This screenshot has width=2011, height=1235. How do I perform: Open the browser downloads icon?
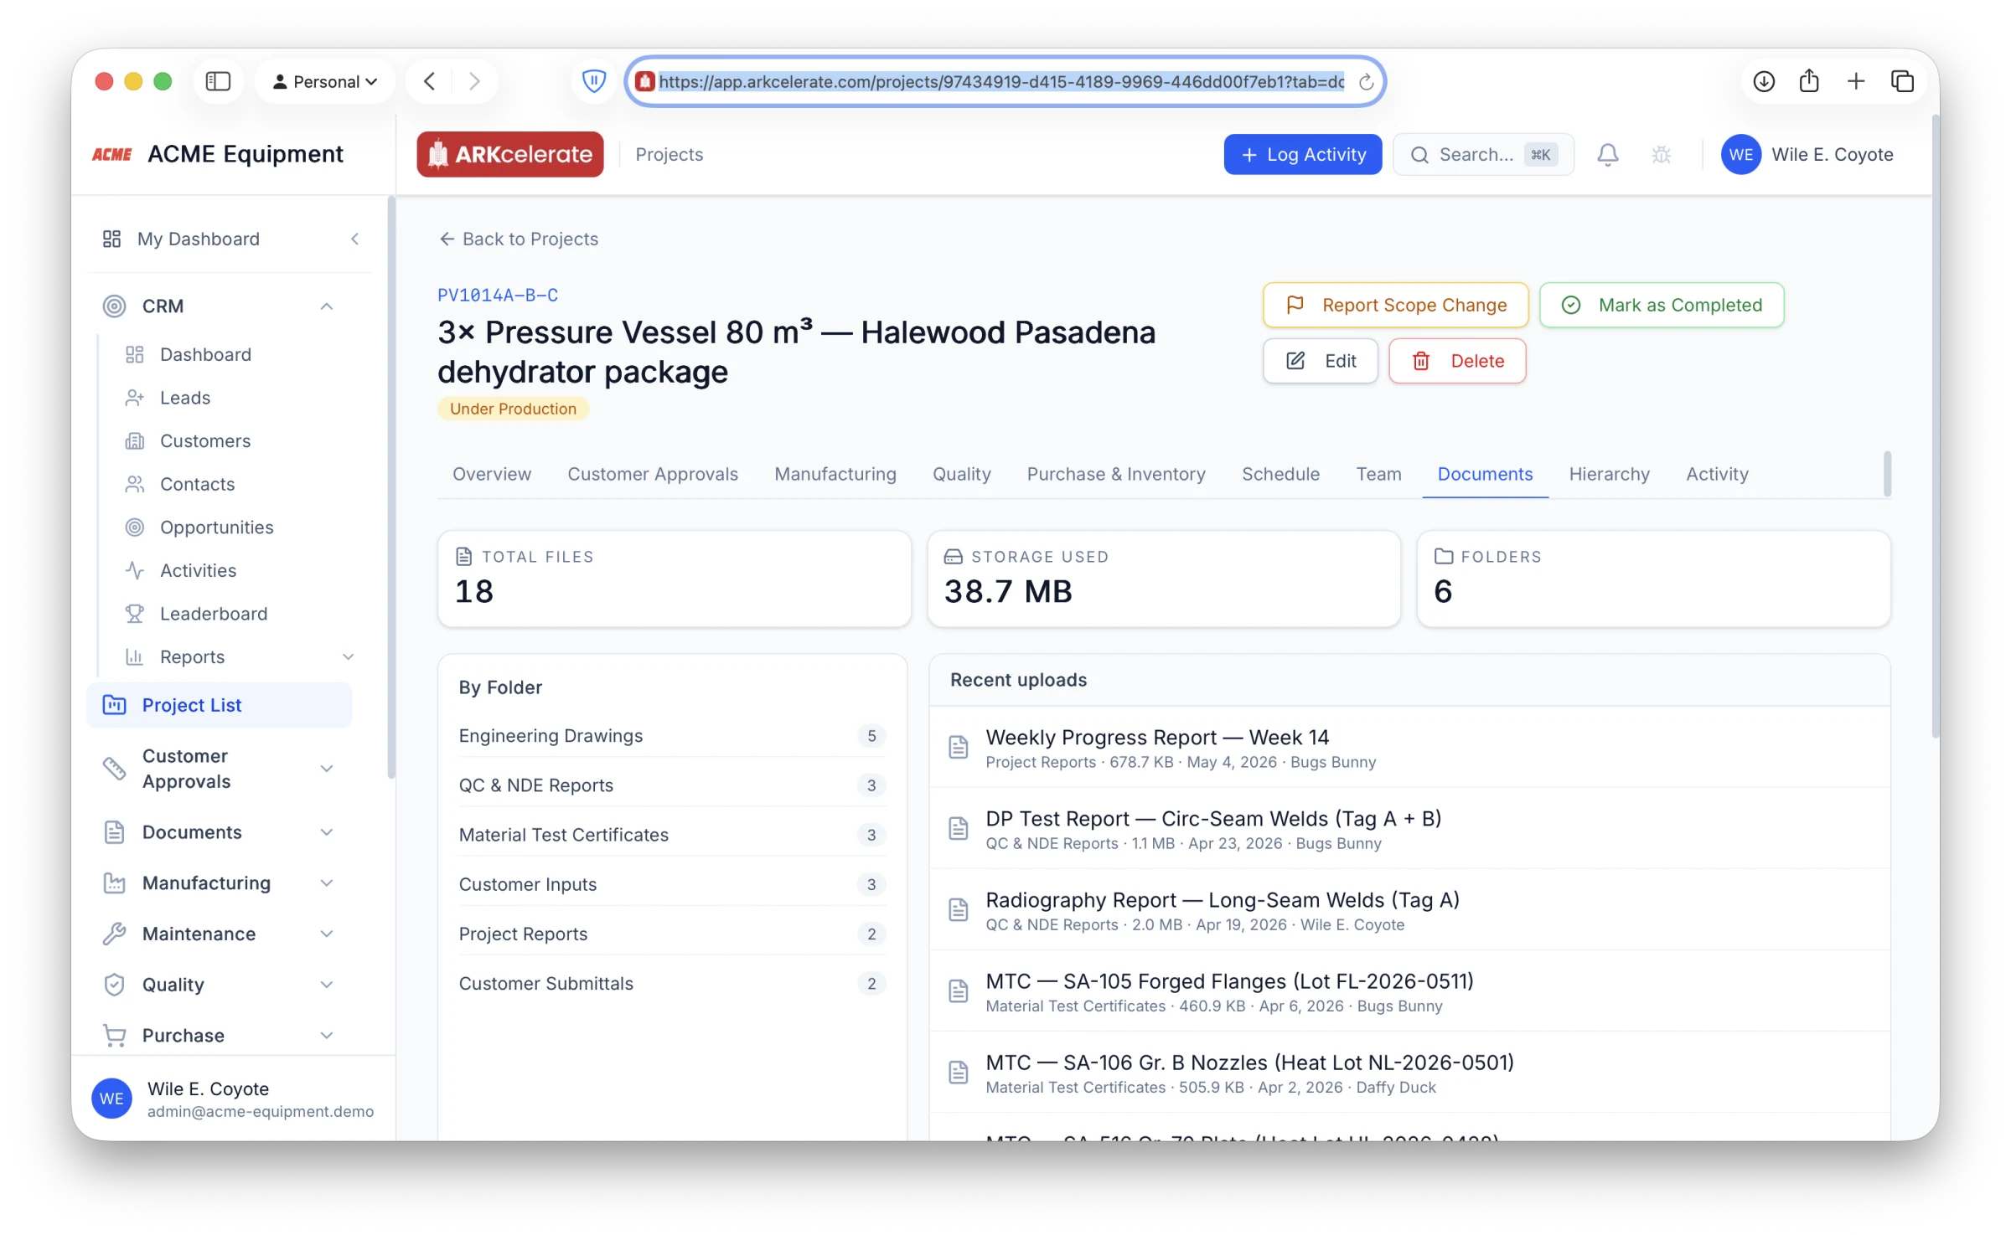pos(1764,81)
